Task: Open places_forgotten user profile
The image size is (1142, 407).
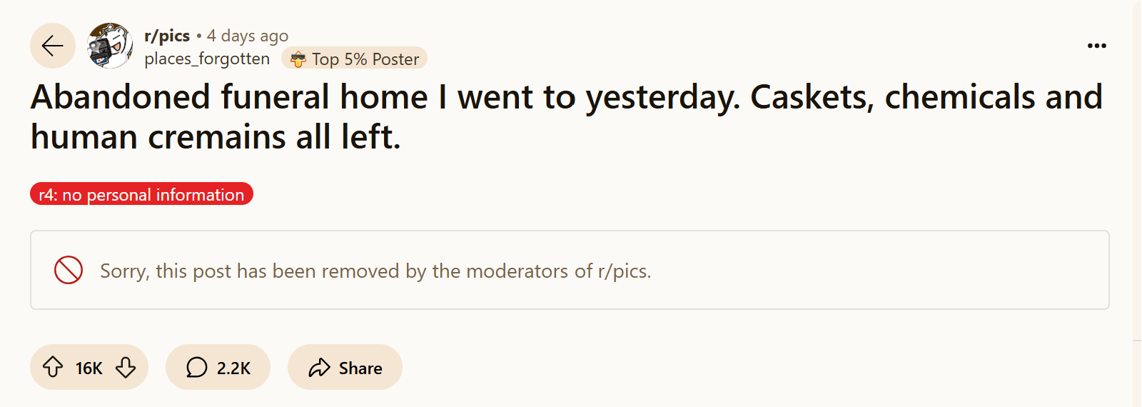Action: (x=207, y=59)
